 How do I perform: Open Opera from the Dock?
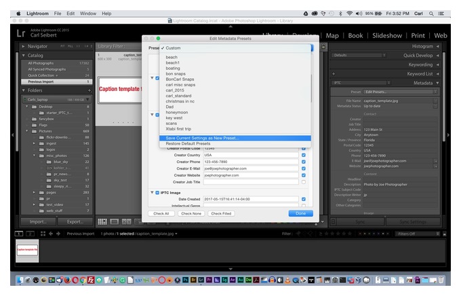[x=75, y=280]
